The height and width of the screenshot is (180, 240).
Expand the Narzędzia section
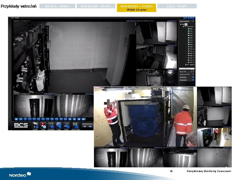(187, 77)
